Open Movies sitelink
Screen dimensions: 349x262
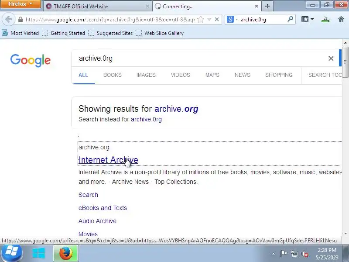tap(88, 234)
